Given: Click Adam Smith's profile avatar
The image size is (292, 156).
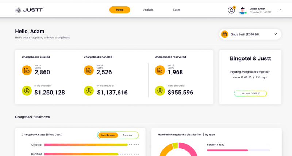Looking at the screenshot, I should [x=242, y=11].
